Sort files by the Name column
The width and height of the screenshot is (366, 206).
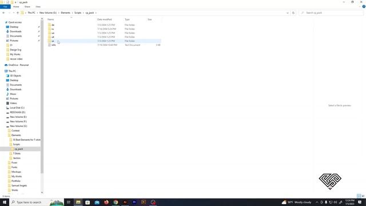pos(51,19)
